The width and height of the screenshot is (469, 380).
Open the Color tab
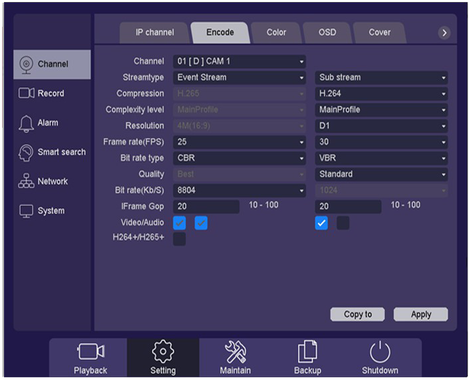[x=277, y=32]
